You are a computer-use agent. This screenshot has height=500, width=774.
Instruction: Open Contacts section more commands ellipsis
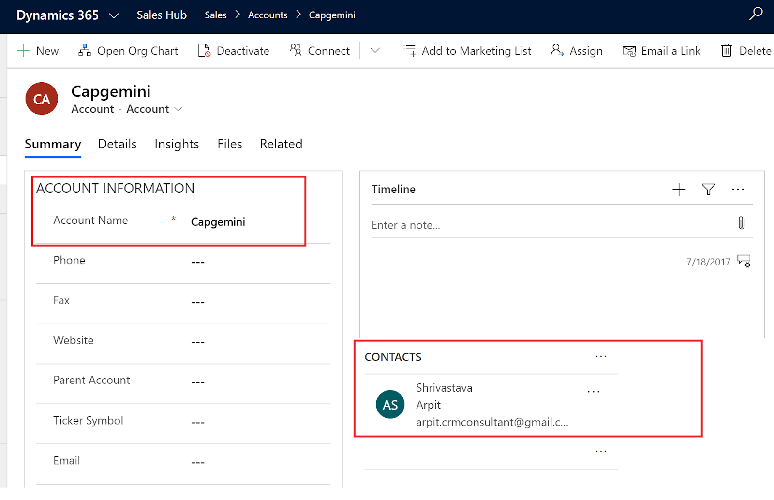click(601, 356)
